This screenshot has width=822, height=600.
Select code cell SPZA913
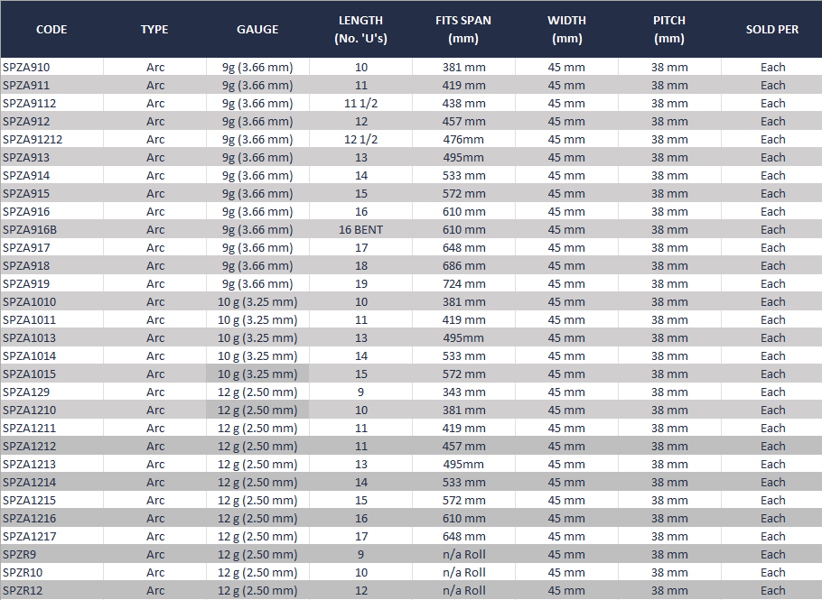[x=51, y=157]
